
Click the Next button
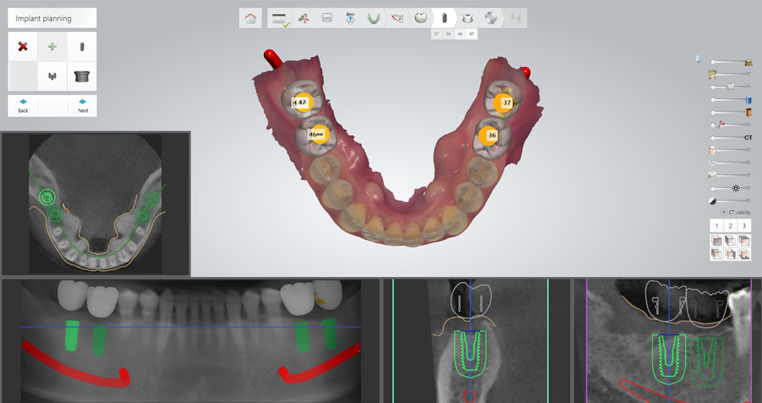pos(83,106)
